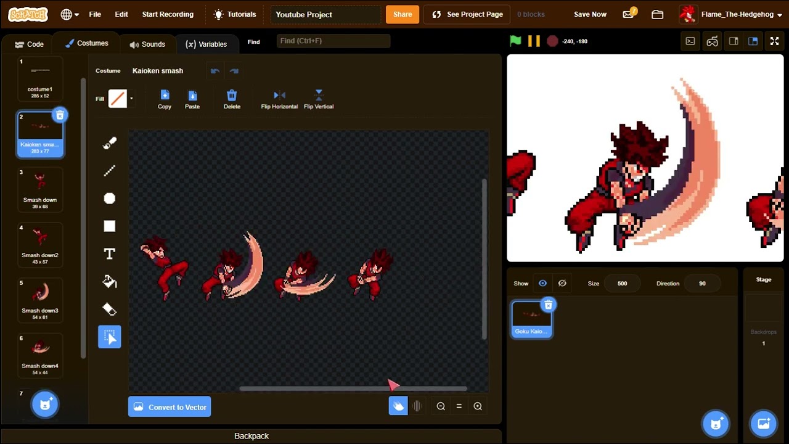Choose a Sprite with the cat button
The height and width of the screenshot is (444, 789).
click(x=716, y=423)
